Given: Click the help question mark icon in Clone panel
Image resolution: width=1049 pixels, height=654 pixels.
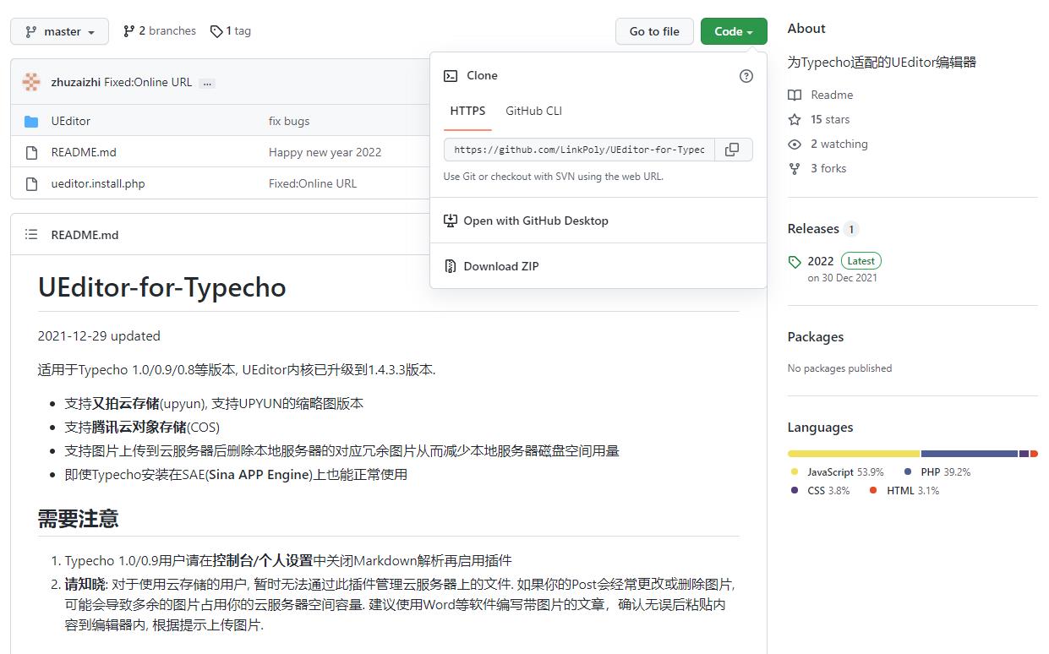Looking at the screenshot, I should (x=746, y=76).
